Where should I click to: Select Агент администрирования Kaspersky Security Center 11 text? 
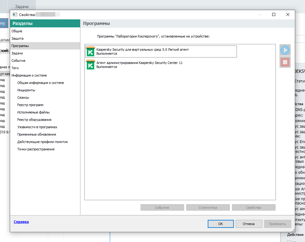(x=140, y=63)
